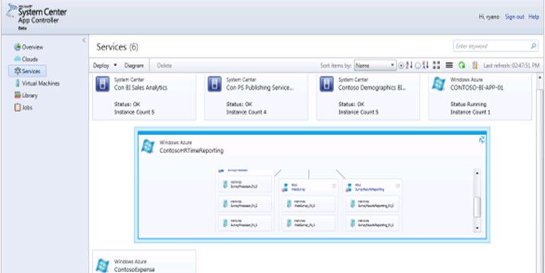
Task: Click the Con PS Publishing Service icon
Action: [x=215, y=84]
